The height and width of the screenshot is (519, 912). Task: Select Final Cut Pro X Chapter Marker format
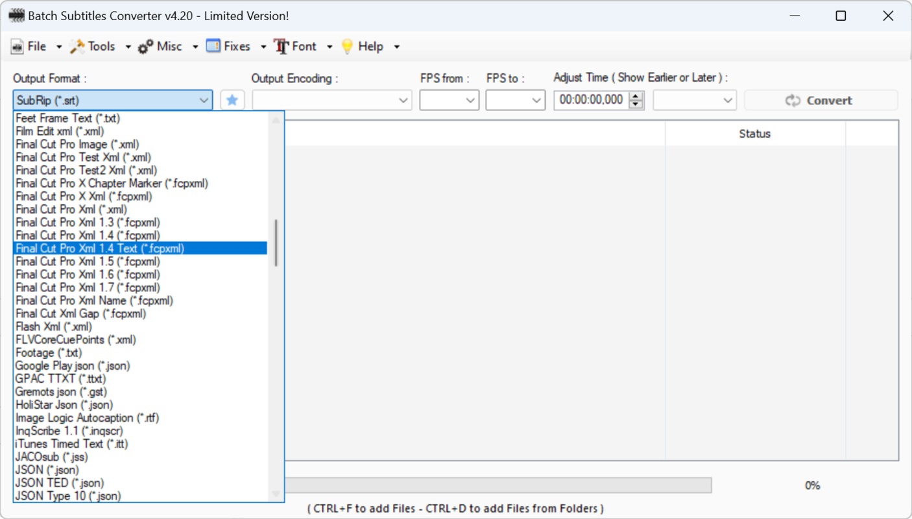pos(140,184)
